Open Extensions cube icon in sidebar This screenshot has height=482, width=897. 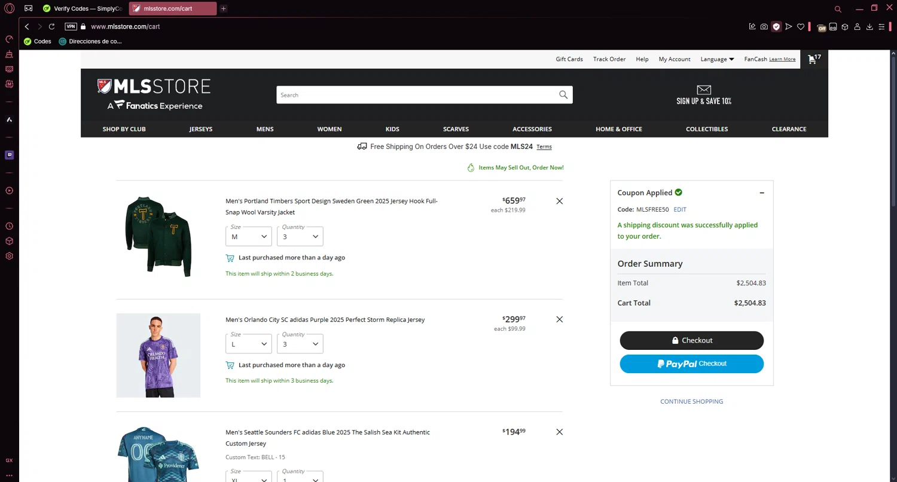[9, 241]
